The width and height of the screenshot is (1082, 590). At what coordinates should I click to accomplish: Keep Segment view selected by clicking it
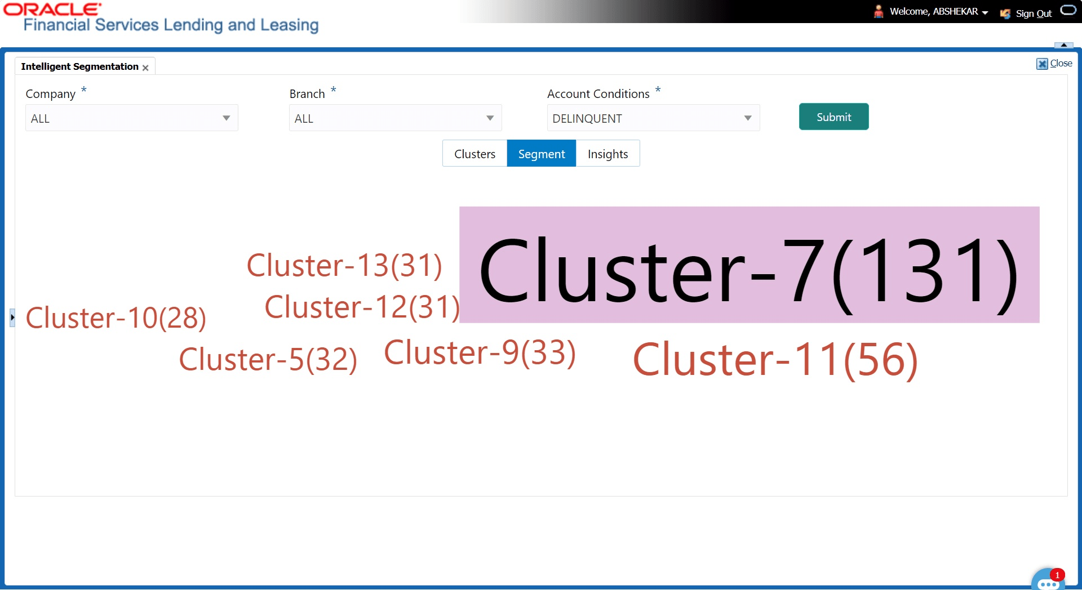(x=541, y=153)
